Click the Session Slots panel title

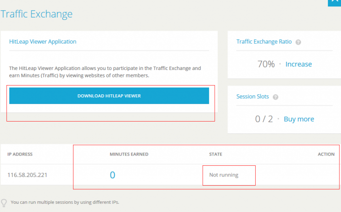pyautogui.click(x=253, y=97)
